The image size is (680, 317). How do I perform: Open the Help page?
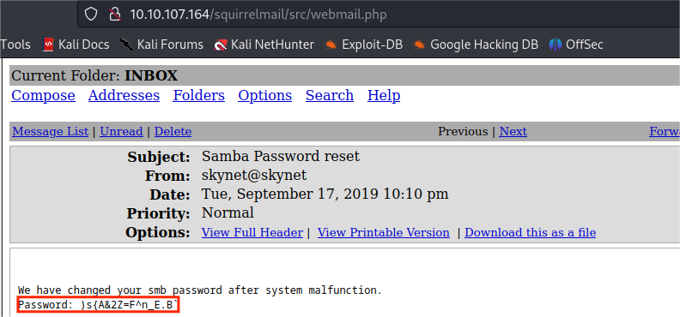384,95
